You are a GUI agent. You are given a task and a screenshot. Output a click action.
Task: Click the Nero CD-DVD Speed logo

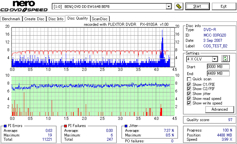tap(24, 6)
